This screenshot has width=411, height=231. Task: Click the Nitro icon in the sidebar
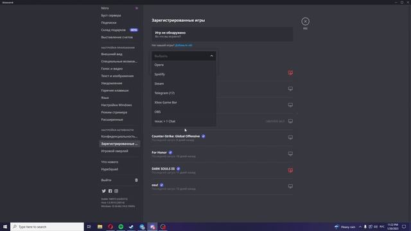(137, 8)
